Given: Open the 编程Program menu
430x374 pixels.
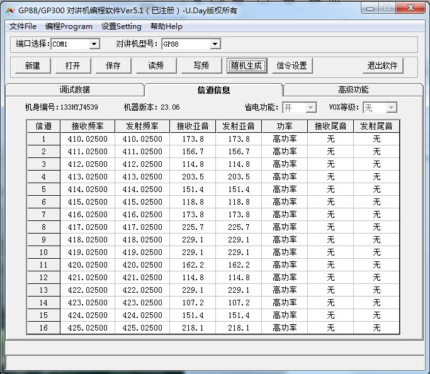Looking at the screenshot, I should click(x=69, y=26).
